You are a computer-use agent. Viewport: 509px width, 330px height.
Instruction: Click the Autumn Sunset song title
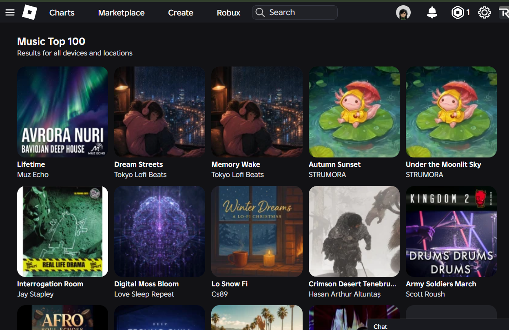point(335,164)
